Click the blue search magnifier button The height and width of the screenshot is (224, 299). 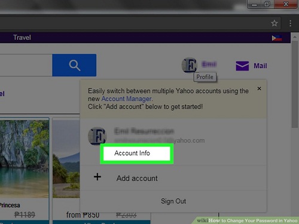point(74,65)
